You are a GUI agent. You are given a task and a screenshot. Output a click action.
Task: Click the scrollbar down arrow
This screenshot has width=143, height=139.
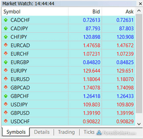tap(139, 124)
